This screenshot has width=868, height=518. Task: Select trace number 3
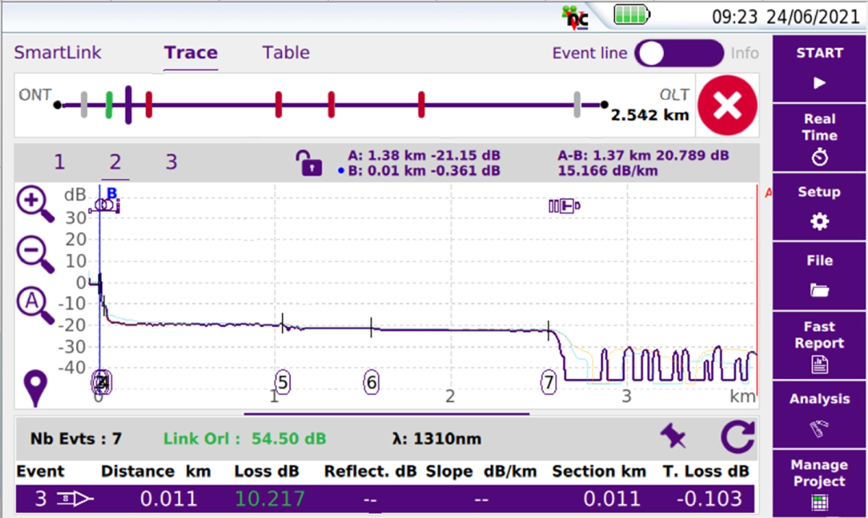[171, 161]
